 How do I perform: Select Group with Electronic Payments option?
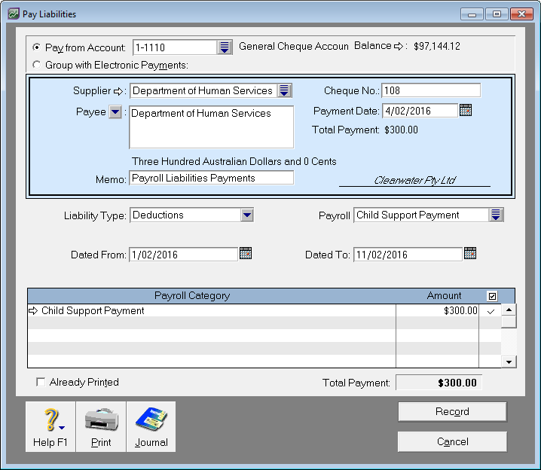pos(37,65)
